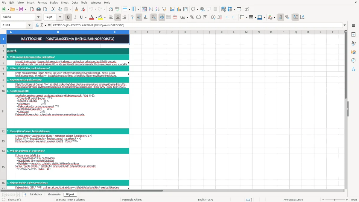The image size is (359, 202).
Task: Enable AutoFilter
Action: (164, 9)
